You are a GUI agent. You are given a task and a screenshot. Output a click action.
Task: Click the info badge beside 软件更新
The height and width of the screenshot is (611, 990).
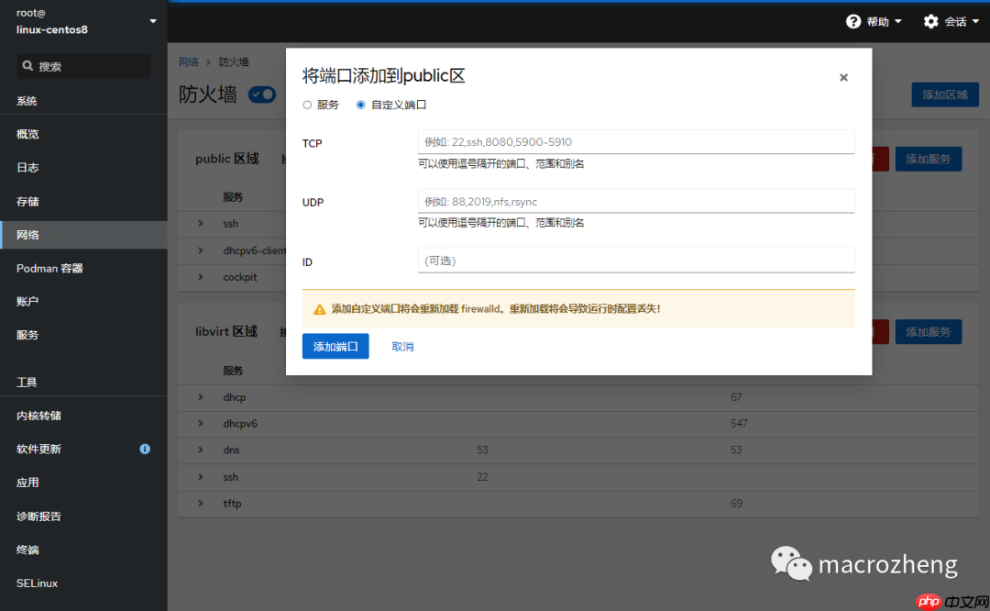click(144, 449)
